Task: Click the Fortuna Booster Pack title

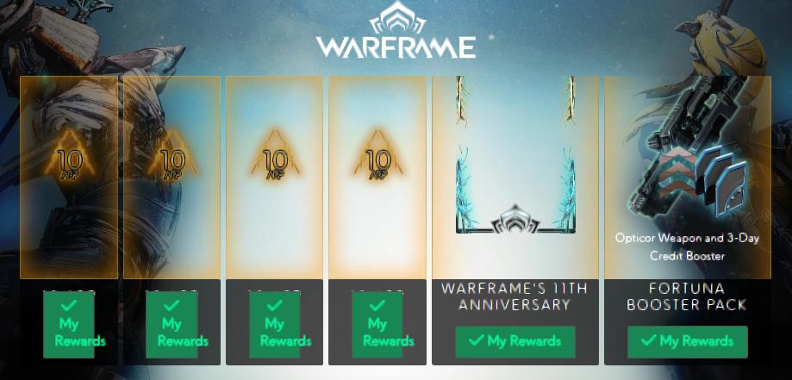Action: tap(688, 296)
